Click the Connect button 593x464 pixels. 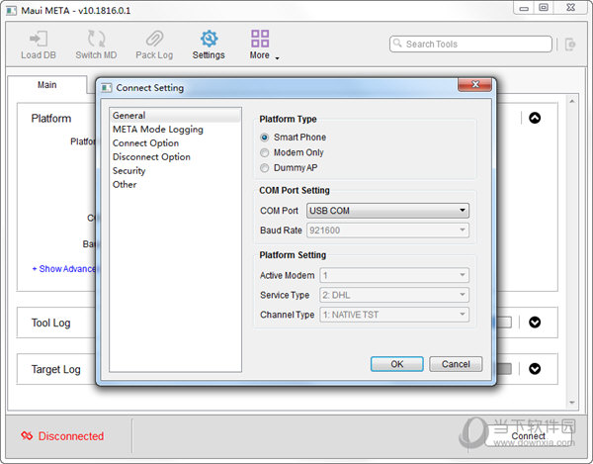(528, 436)
